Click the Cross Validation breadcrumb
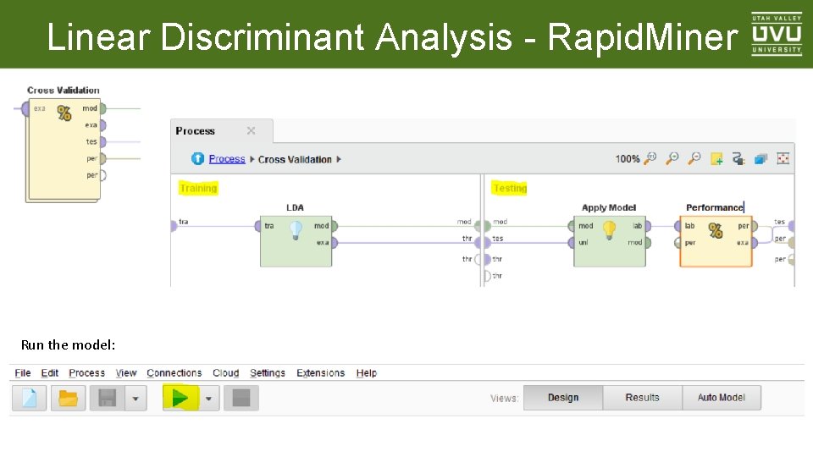813x457 pixels. (x=295, y=160)
